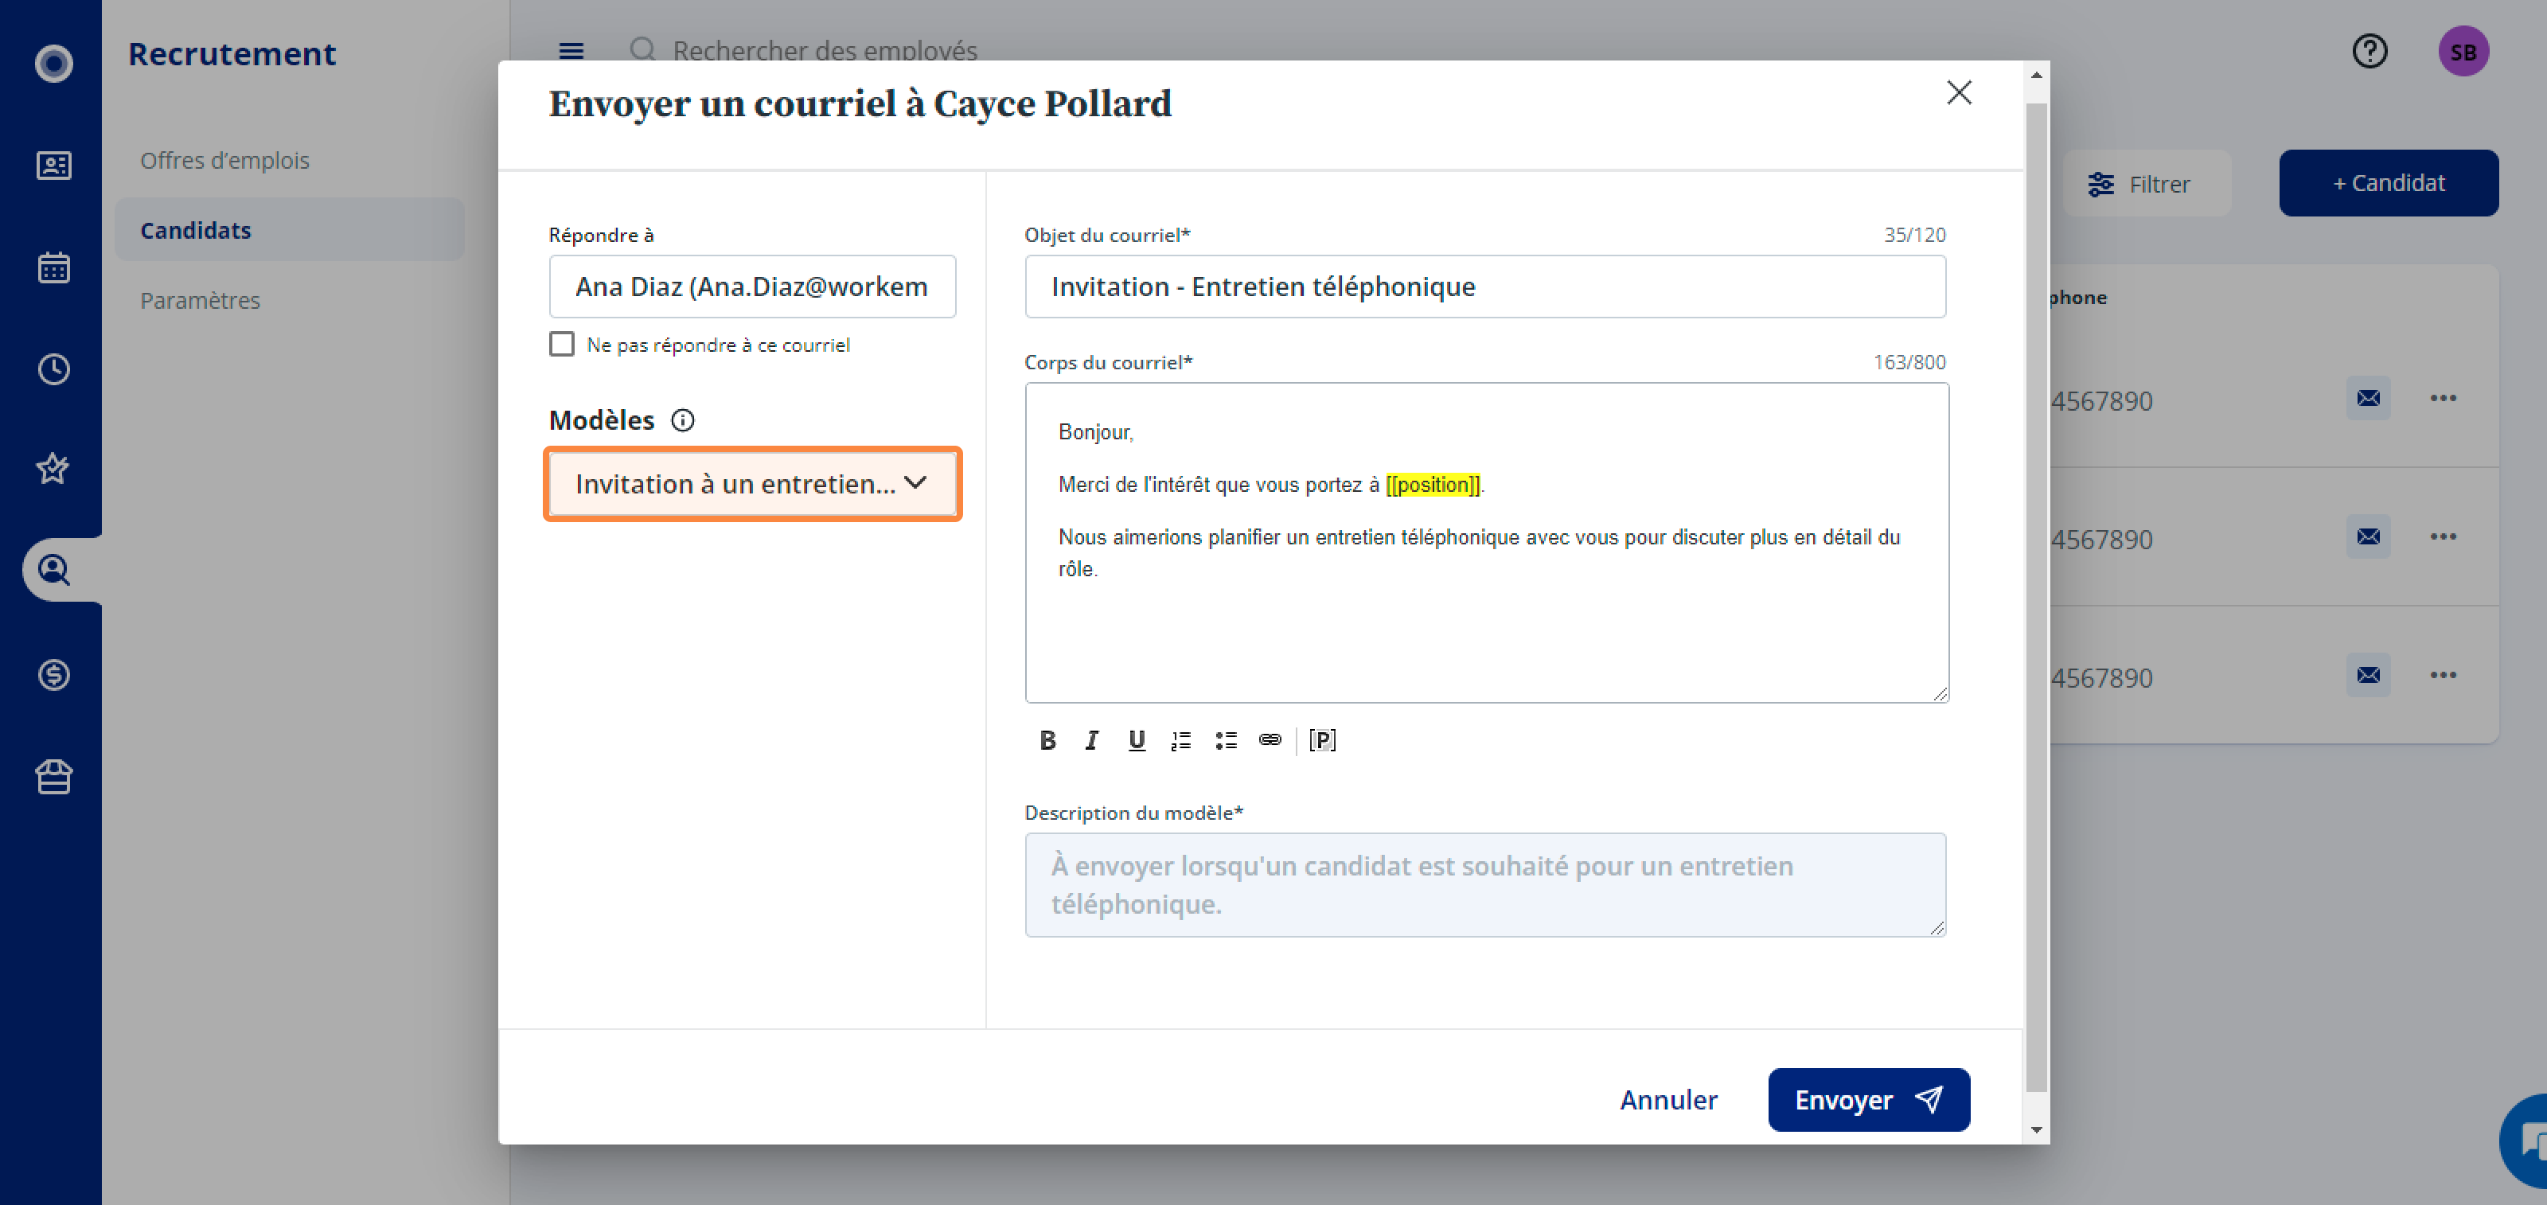
Task: Open Paramètres menu item
Action: click(x=200, y=301)
